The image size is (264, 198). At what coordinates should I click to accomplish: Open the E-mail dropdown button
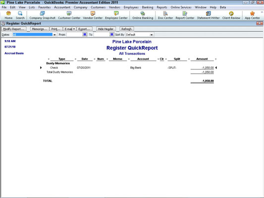69,29
